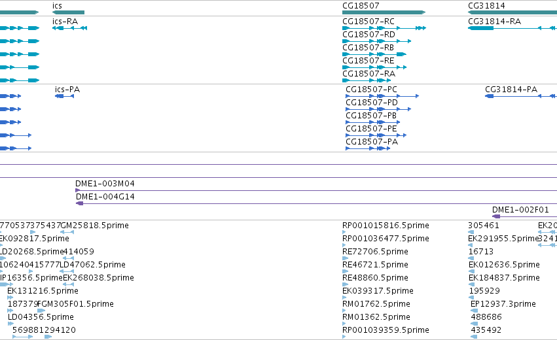Select the CG31814 gene label
Screen dimensions: 557x340
(486, 6)
